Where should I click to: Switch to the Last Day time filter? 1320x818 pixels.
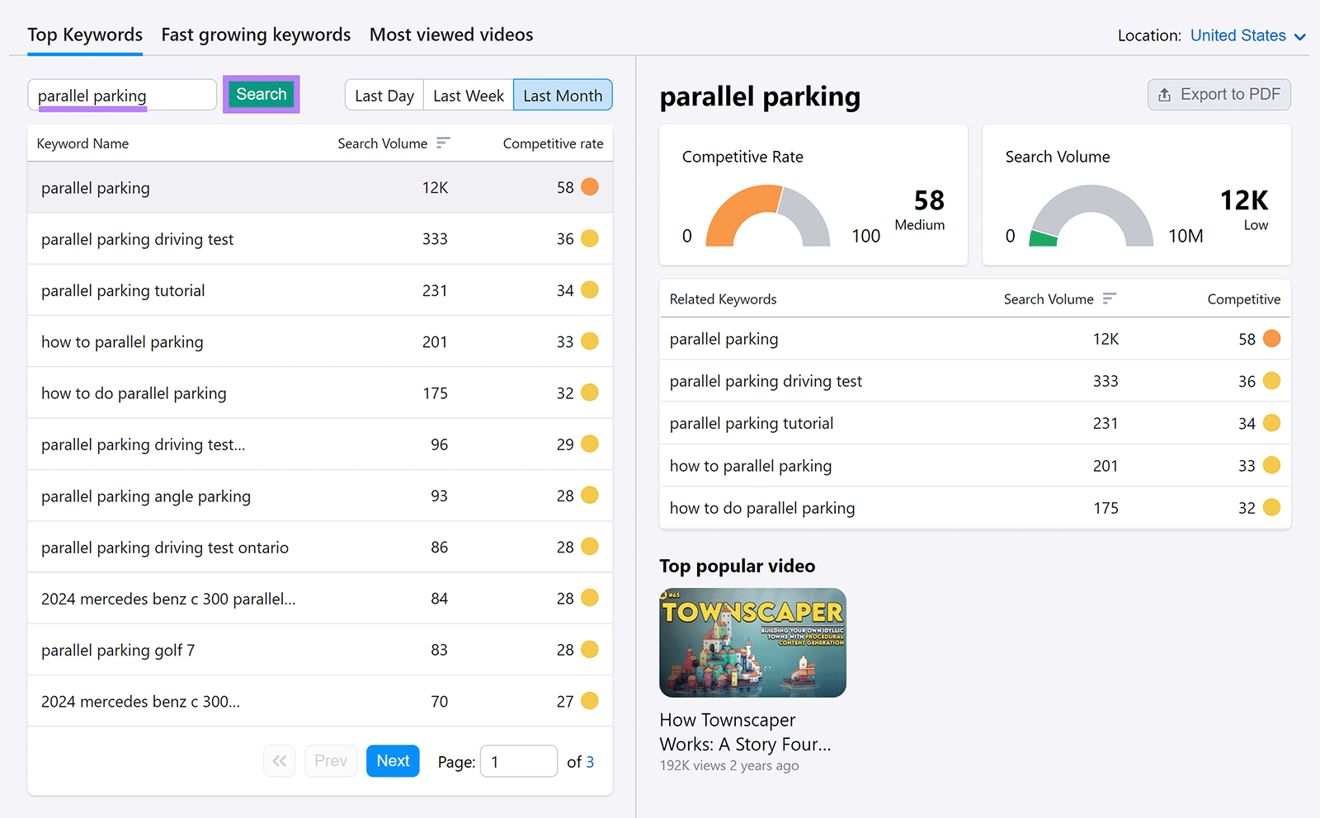(x=384, y=95)
